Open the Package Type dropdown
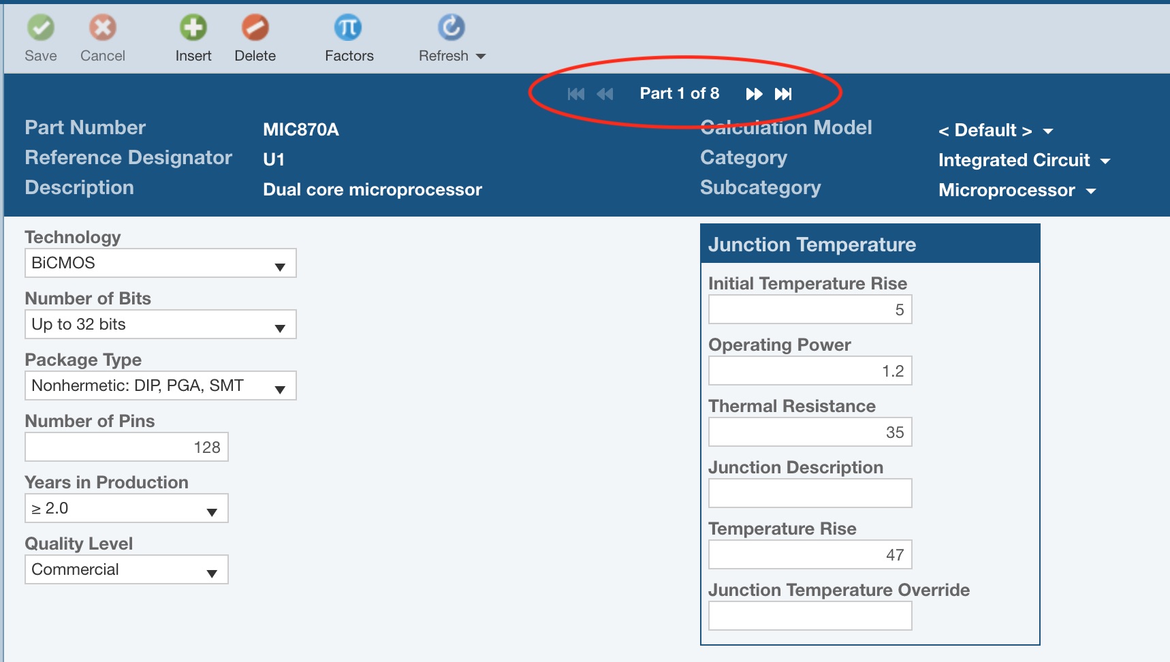The image size is (1170, 662). (161, 386)
